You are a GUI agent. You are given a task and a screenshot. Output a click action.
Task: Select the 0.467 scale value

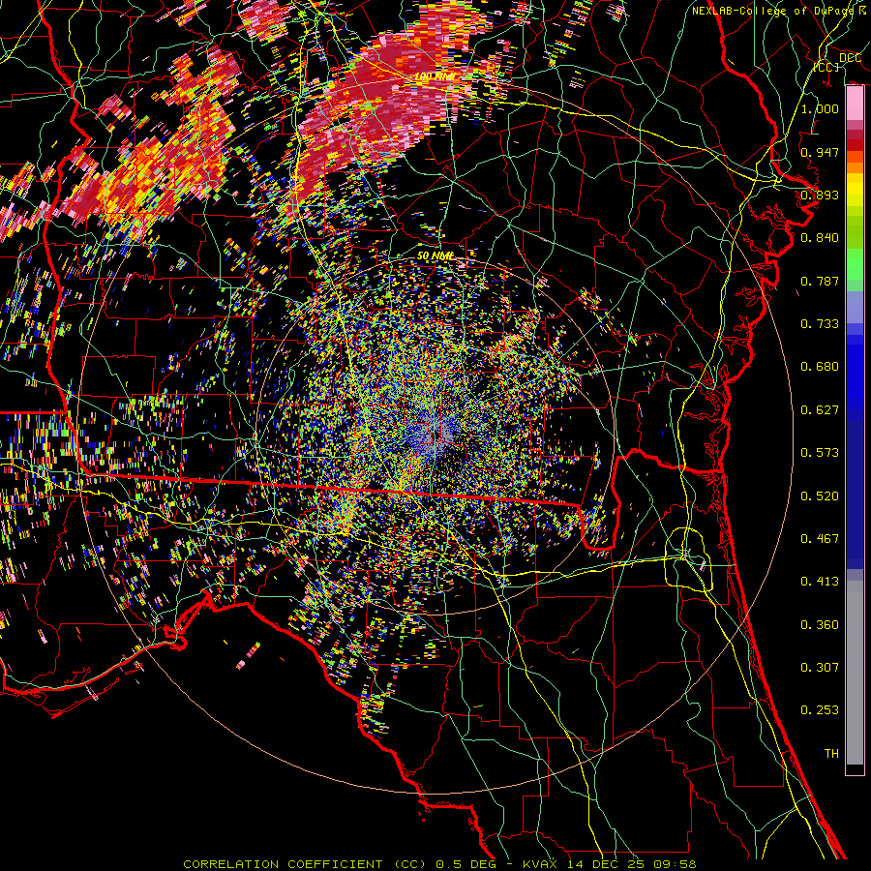(x=820, y=539)
